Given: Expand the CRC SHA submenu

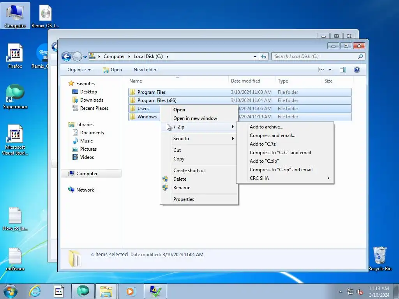Looking at the screenshot, I should (285, 178).
